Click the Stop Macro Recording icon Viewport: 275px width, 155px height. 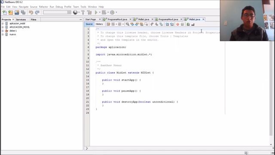point(182,24)
